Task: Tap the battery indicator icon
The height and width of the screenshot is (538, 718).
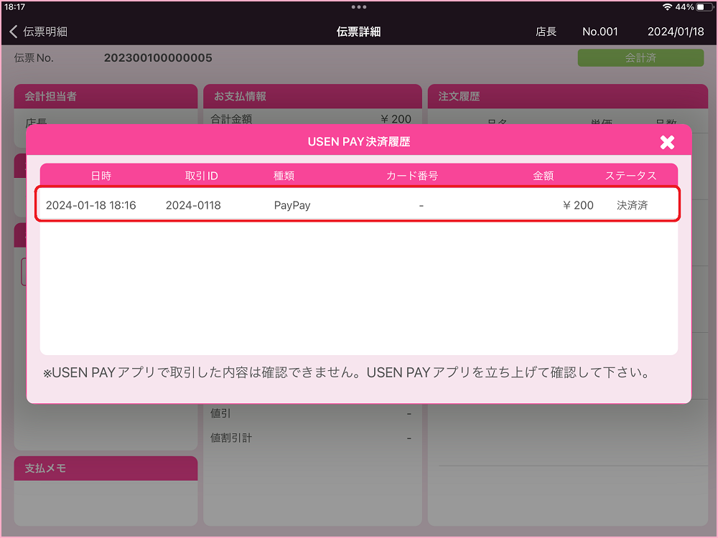Action: (704, 6)
